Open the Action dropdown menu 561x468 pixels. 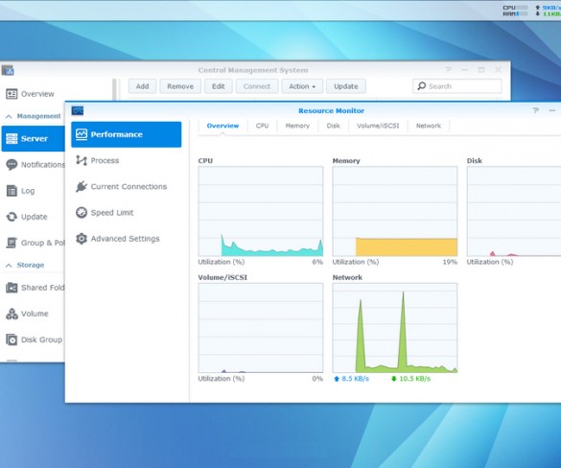click(302, 86)
